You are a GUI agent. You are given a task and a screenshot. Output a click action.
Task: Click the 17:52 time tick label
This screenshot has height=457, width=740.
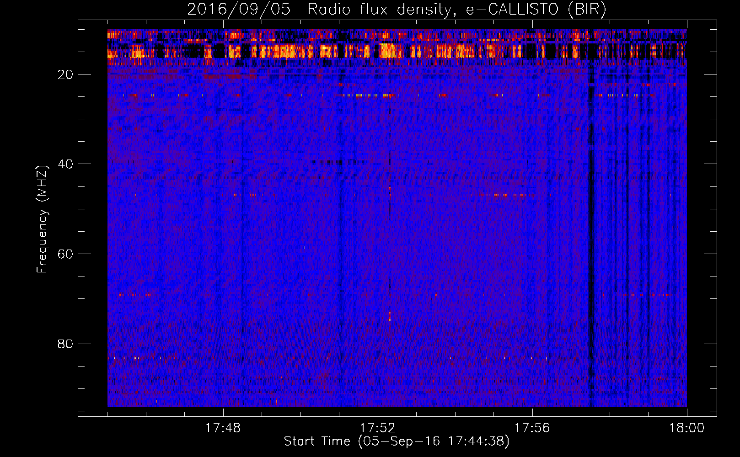pyautogui.click(x=378, y=428)
